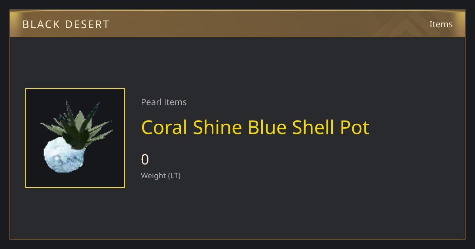Click the weight value 0
Image resolution: width=475 pixels, height=249 pixels.
pyautogui.click(x=145, y=160)
